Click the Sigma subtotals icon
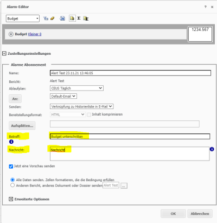The image size is (217, 223). click(79, 18)
